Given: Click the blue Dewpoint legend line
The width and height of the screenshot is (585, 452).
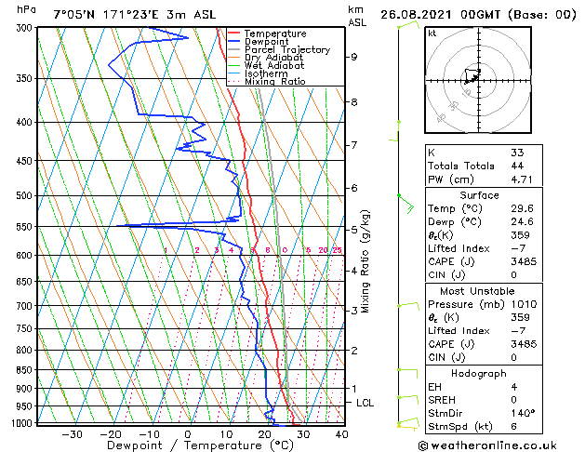Looking at the screenshot, I should pos(233,41).
